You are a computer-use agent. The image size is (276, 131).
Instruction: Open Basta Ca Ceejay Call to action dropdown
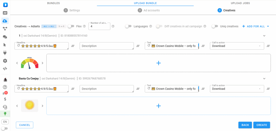(x=237, y=89)
